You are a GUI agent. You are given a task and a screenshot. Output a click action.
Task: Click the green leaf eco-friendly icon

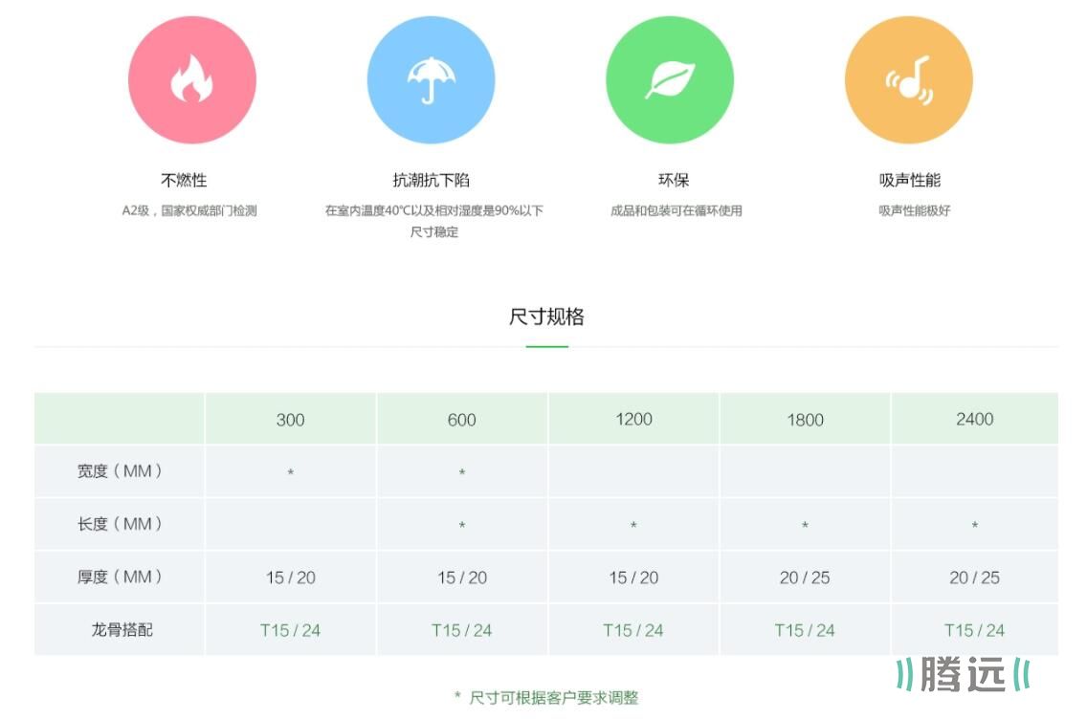669,80
